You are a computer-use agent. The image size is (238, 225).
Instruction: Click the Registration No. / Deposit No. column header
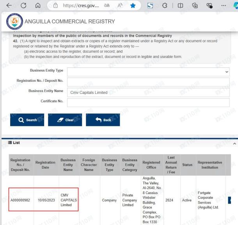pyautogui.click(x=20, y=165)
